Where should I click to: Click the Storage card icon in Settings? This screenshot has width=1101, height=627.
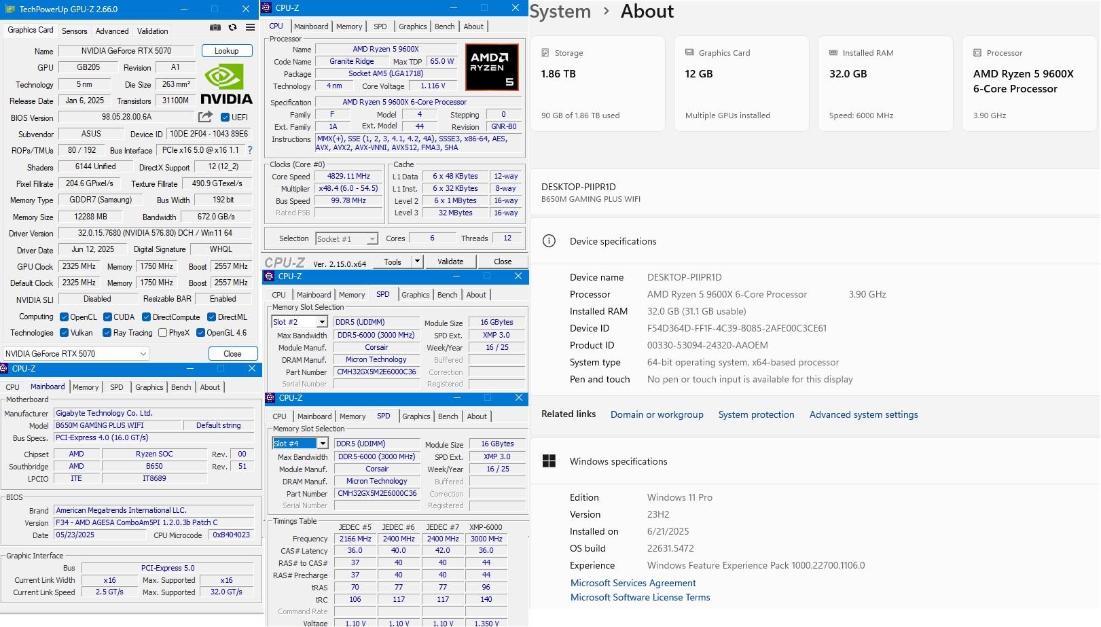coord(545,52)
